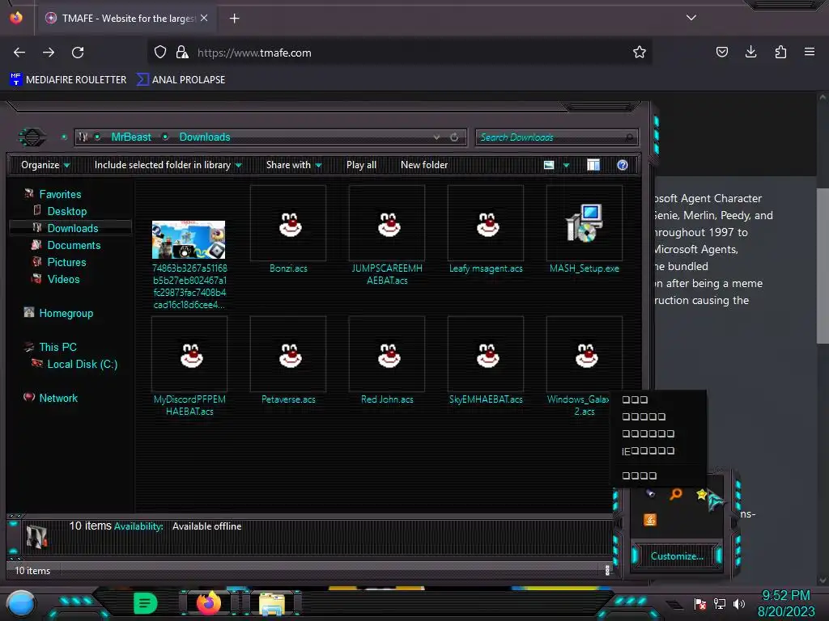Click the yellow star tray icon
Image resolution: width=829 pixels, height=621 pixels.
pos(702,494)
